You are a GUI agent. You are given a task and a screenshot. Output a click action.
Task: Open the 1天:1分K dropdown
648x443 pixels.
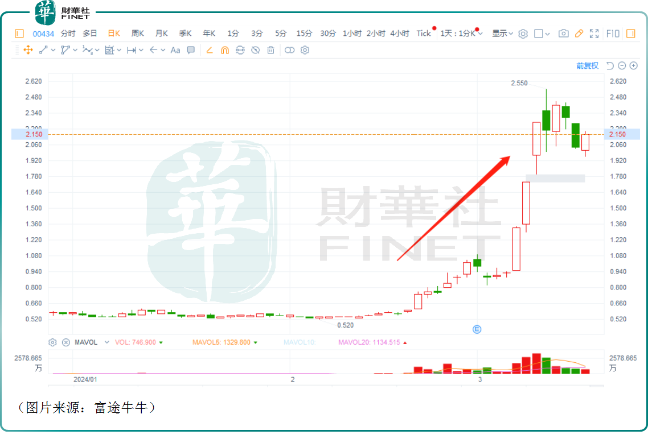pos(461,34)
